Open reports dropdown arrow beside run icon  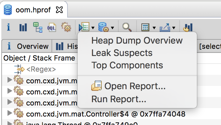[93, 28]
